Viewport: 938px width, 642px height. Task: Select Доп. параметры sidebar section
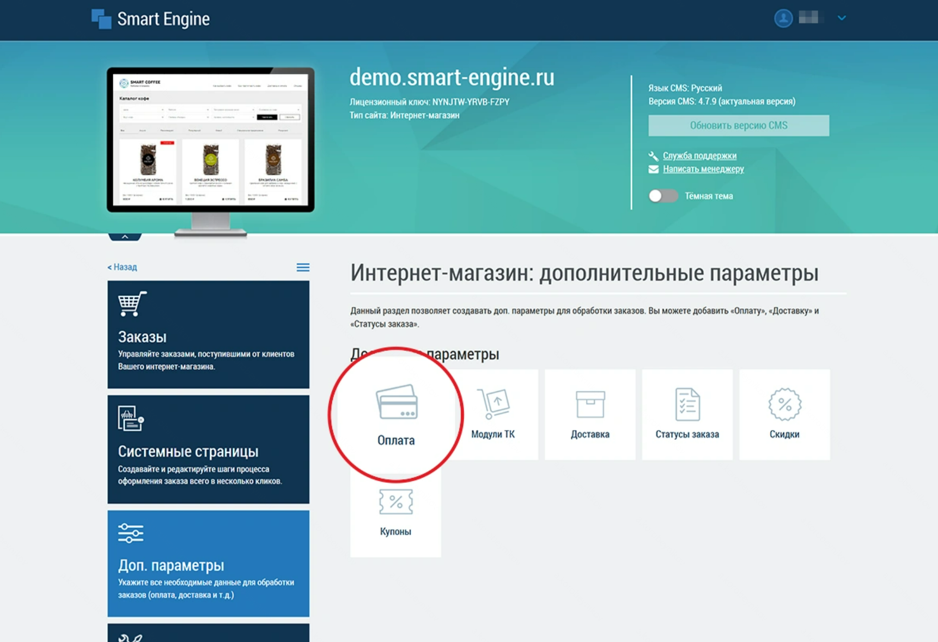pos(208,563)
